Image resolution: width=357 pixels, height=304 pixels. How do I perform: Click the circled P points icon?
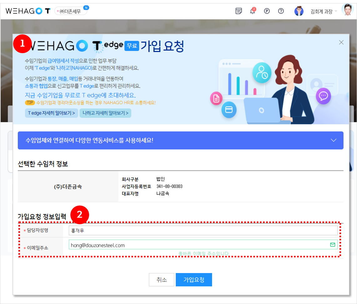[267, 11]
